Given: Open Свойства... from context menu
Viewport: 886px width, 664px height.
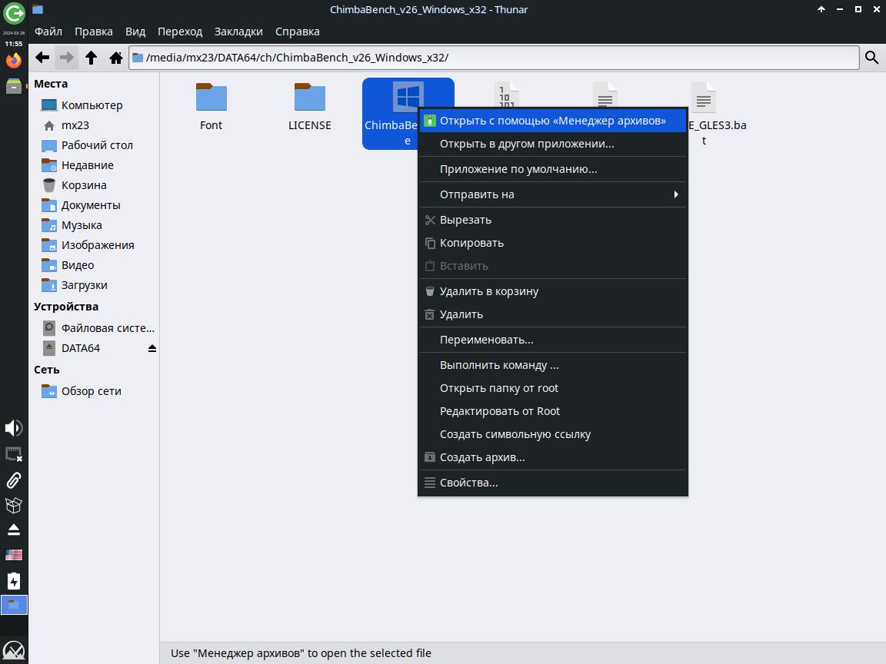Looking at the screenshot, I should (x=553, y=483).
